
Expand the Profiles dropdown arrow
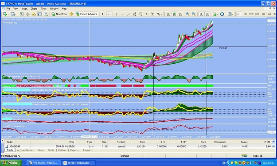tap(16, 14)
